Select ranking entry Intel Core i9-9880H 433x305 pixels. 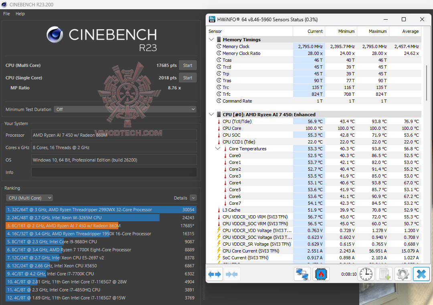click(x=101, y=242)
